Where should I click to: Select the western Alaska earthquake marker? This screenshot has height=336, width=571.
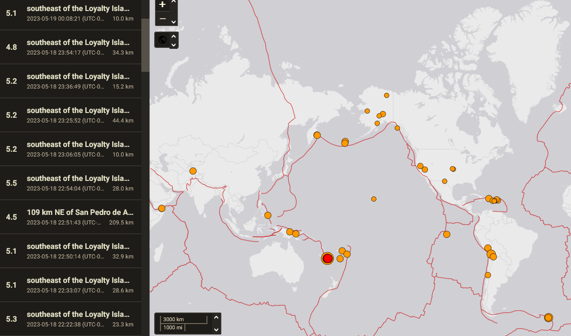coord(367,111)
